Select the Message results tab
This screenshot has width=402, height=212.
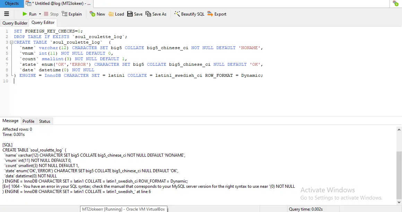(x=10, y=121)
